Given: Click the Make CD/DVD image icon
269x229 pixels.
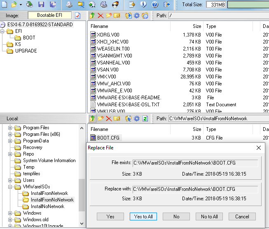Looking at the screenshot, I should point(69,4).
